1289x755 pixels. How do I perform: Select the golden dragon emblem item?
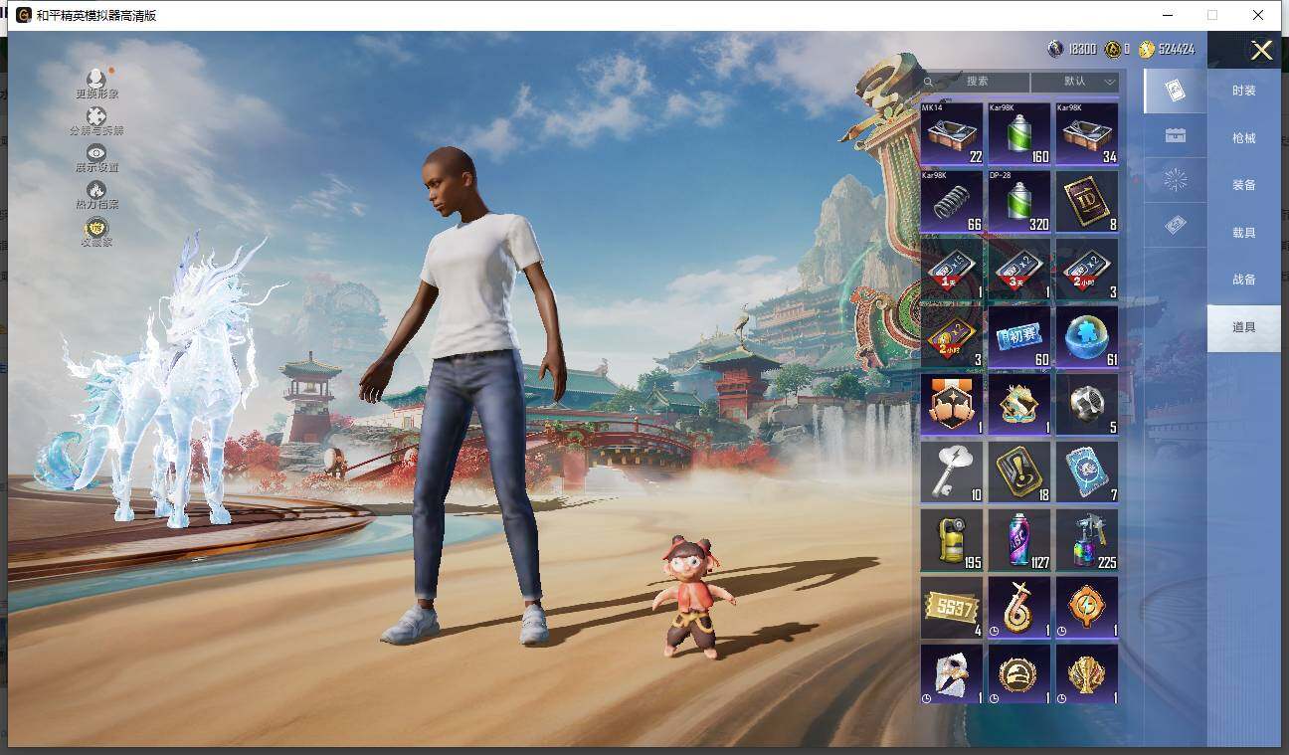[x=1019, y=404]
